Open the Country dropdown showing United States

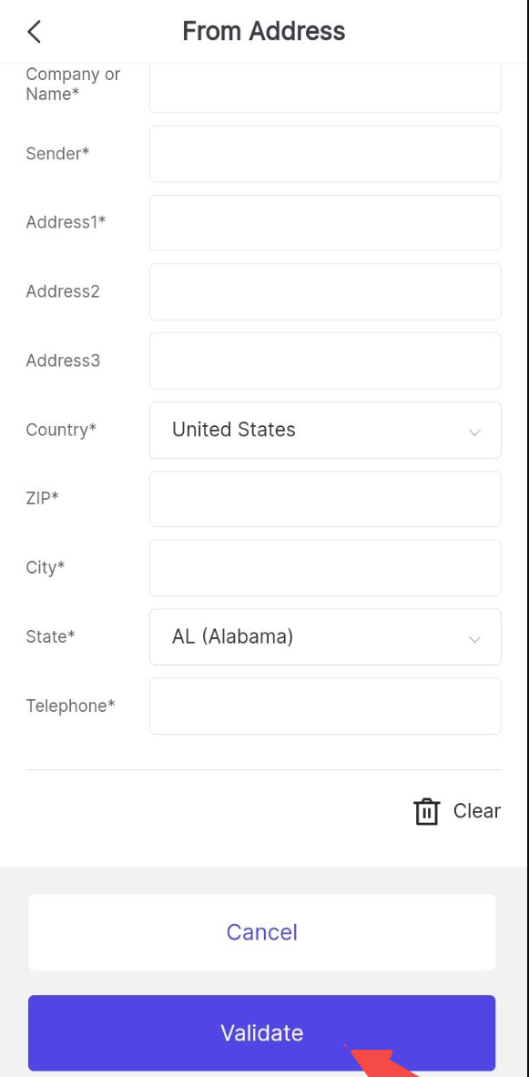pos(325,430)
